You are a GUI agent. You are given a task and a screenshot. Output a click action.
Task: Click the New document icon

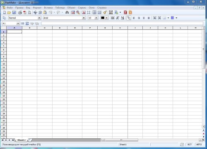tap(5, 12)
